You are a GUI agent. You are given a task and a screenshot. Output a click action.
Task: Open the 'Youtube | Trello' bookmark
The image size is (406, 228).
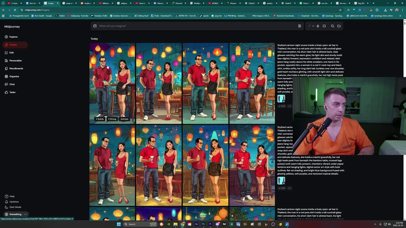(x=99, y=16)
